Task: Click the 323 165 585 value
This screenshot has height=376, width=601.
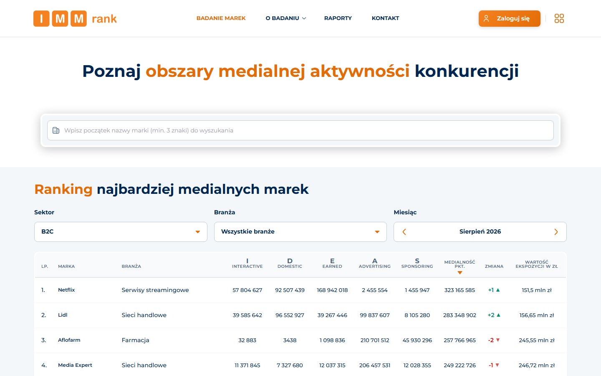Action: tap(460, 290)
